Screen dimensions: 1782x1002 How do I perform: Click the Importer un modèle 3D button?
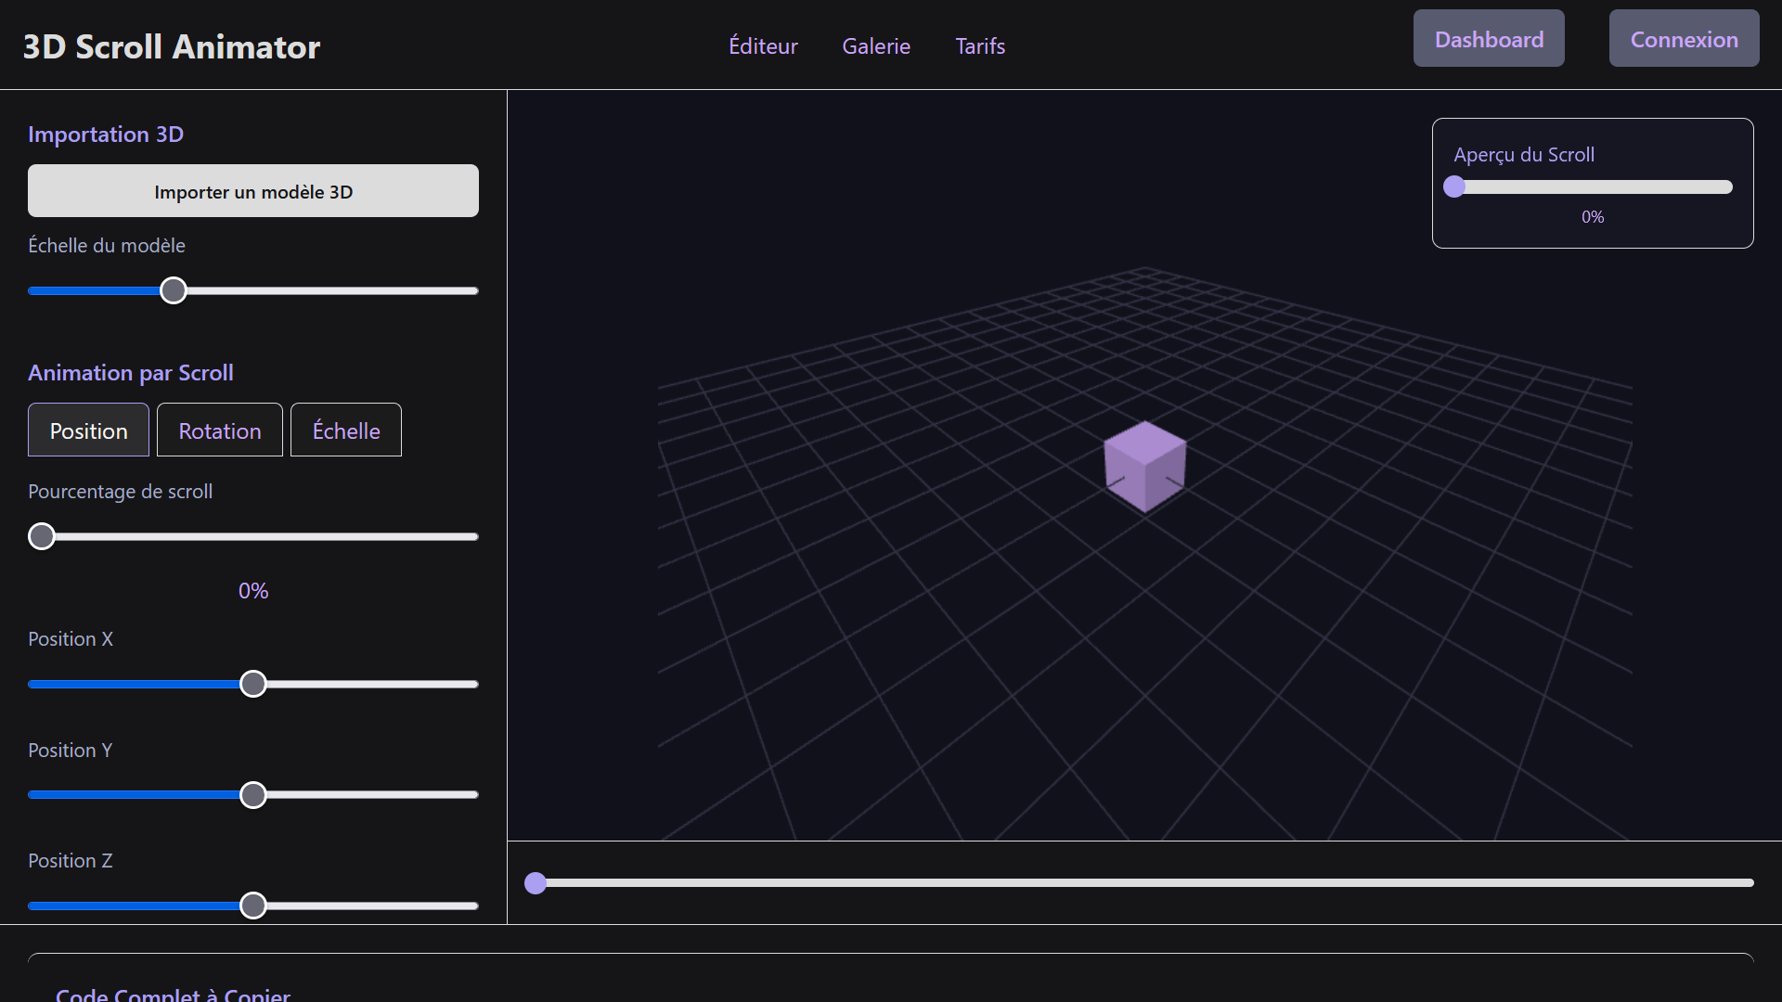(x=252, y=191)
